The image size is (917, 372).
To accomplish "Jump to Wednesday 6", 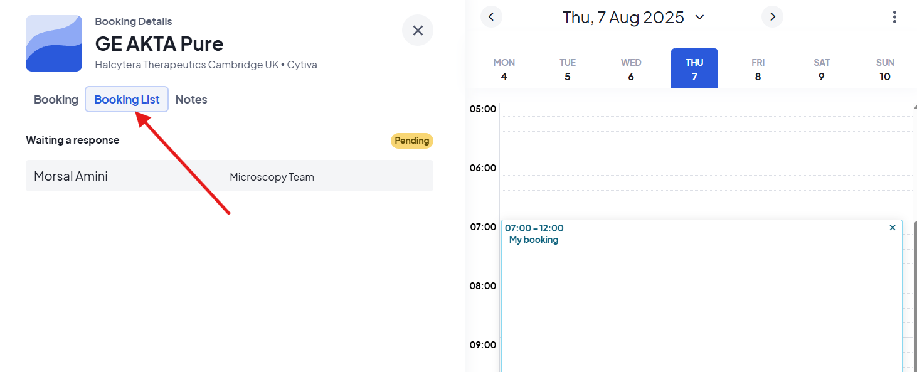I will tap(631, 70).
